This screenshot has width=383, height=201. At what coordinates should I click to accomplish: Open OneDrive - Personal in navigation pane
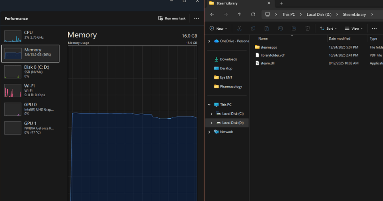[x=231, y=41]
